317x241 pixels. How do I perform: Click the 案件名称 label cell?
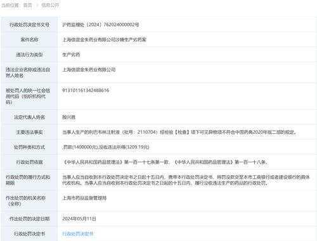coord(29,39)
